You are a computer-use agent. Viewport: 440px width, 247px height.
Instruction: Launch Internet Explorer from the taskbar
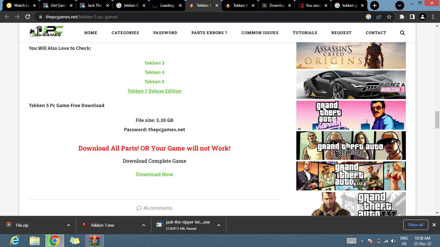point(15,241)
